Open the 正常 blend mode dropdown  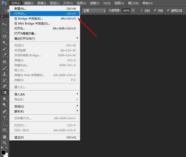click(x=94, y=10)
